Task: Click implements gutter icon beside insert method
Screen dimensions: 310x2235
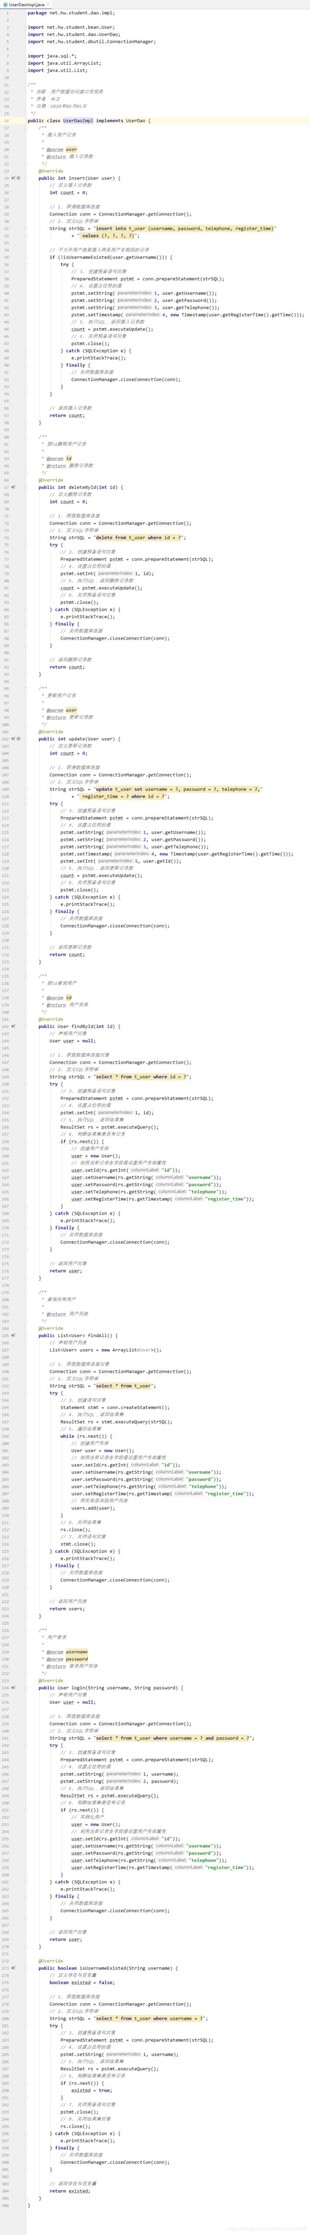Action: click(x=13, y=178)
